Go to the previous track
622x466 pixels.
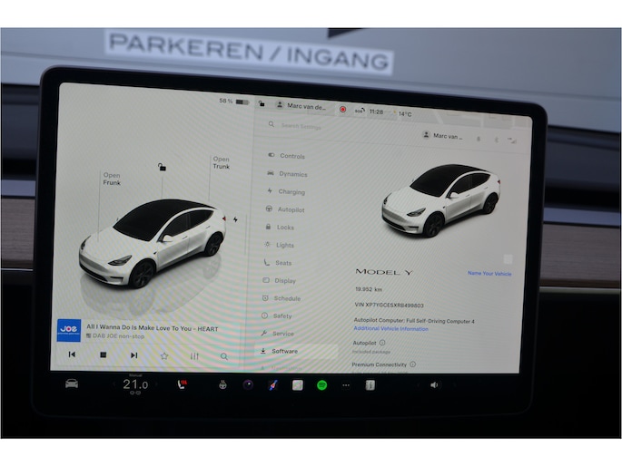72,355
